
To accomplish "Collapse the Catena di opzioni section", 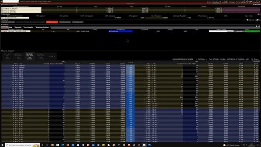I will 1,51.
